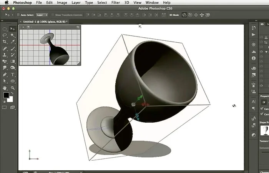Close the secondary 3D view window
Screen dimensions: 269x173
(x=23, y=27)
